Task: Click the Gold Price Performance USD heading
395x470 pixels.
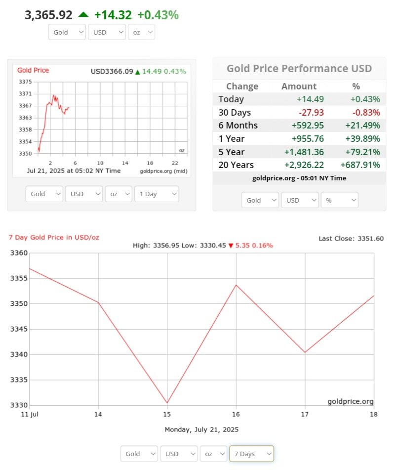Action: click(x=299, y=69)
